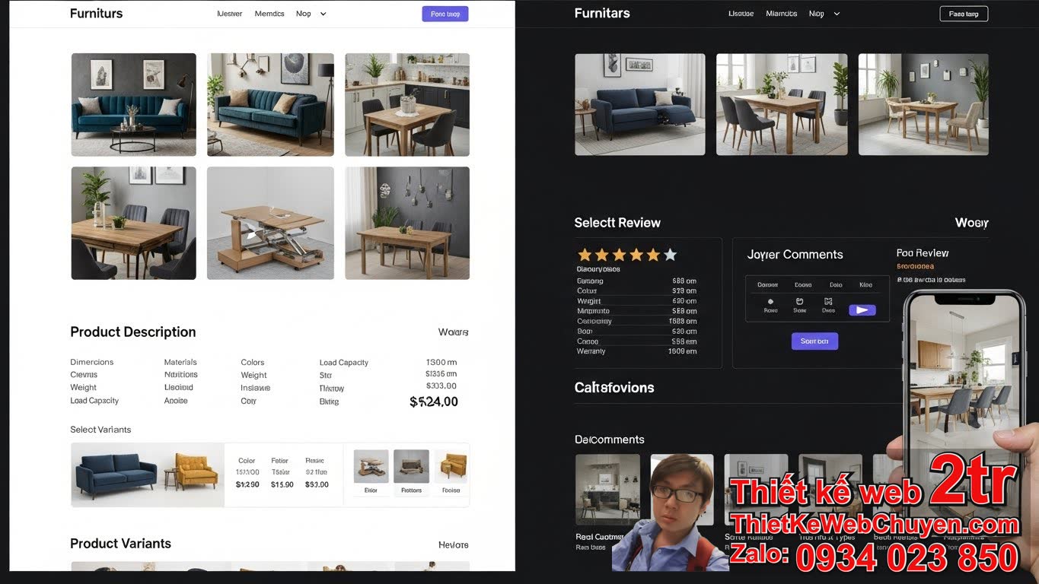This screenshot has width=1039, height=584.
Task: Open the folding lift-table gallery photo
Action: click(x=270, y=224)
